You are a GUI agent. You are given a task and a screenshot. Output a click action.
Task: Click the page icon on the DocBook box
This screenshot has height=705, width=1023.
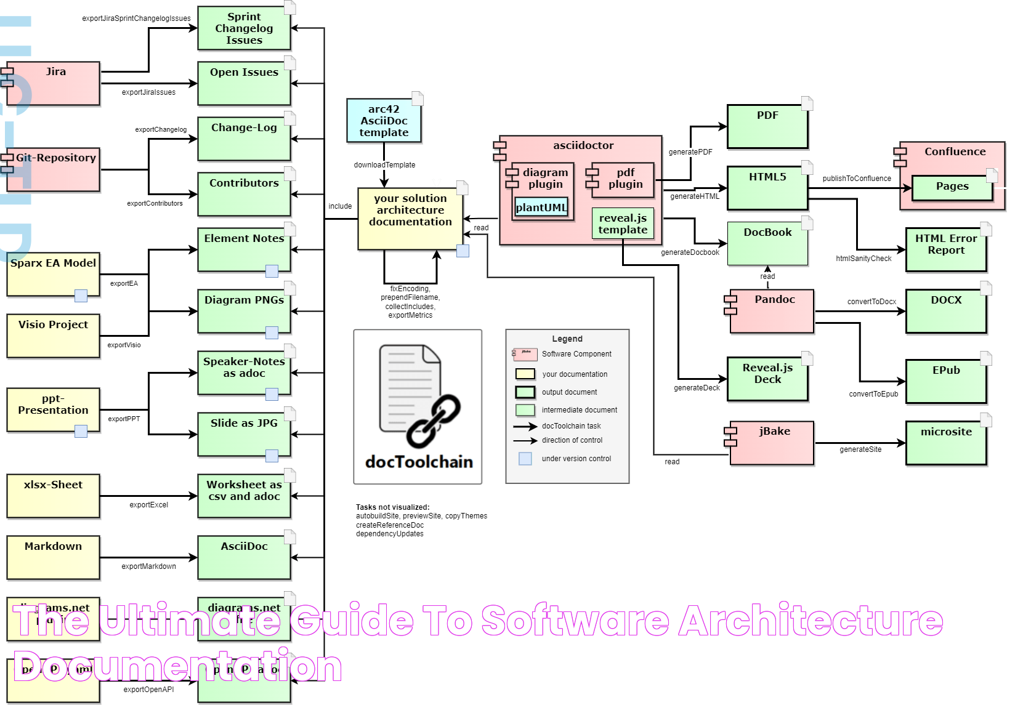(x=807, y=223)
